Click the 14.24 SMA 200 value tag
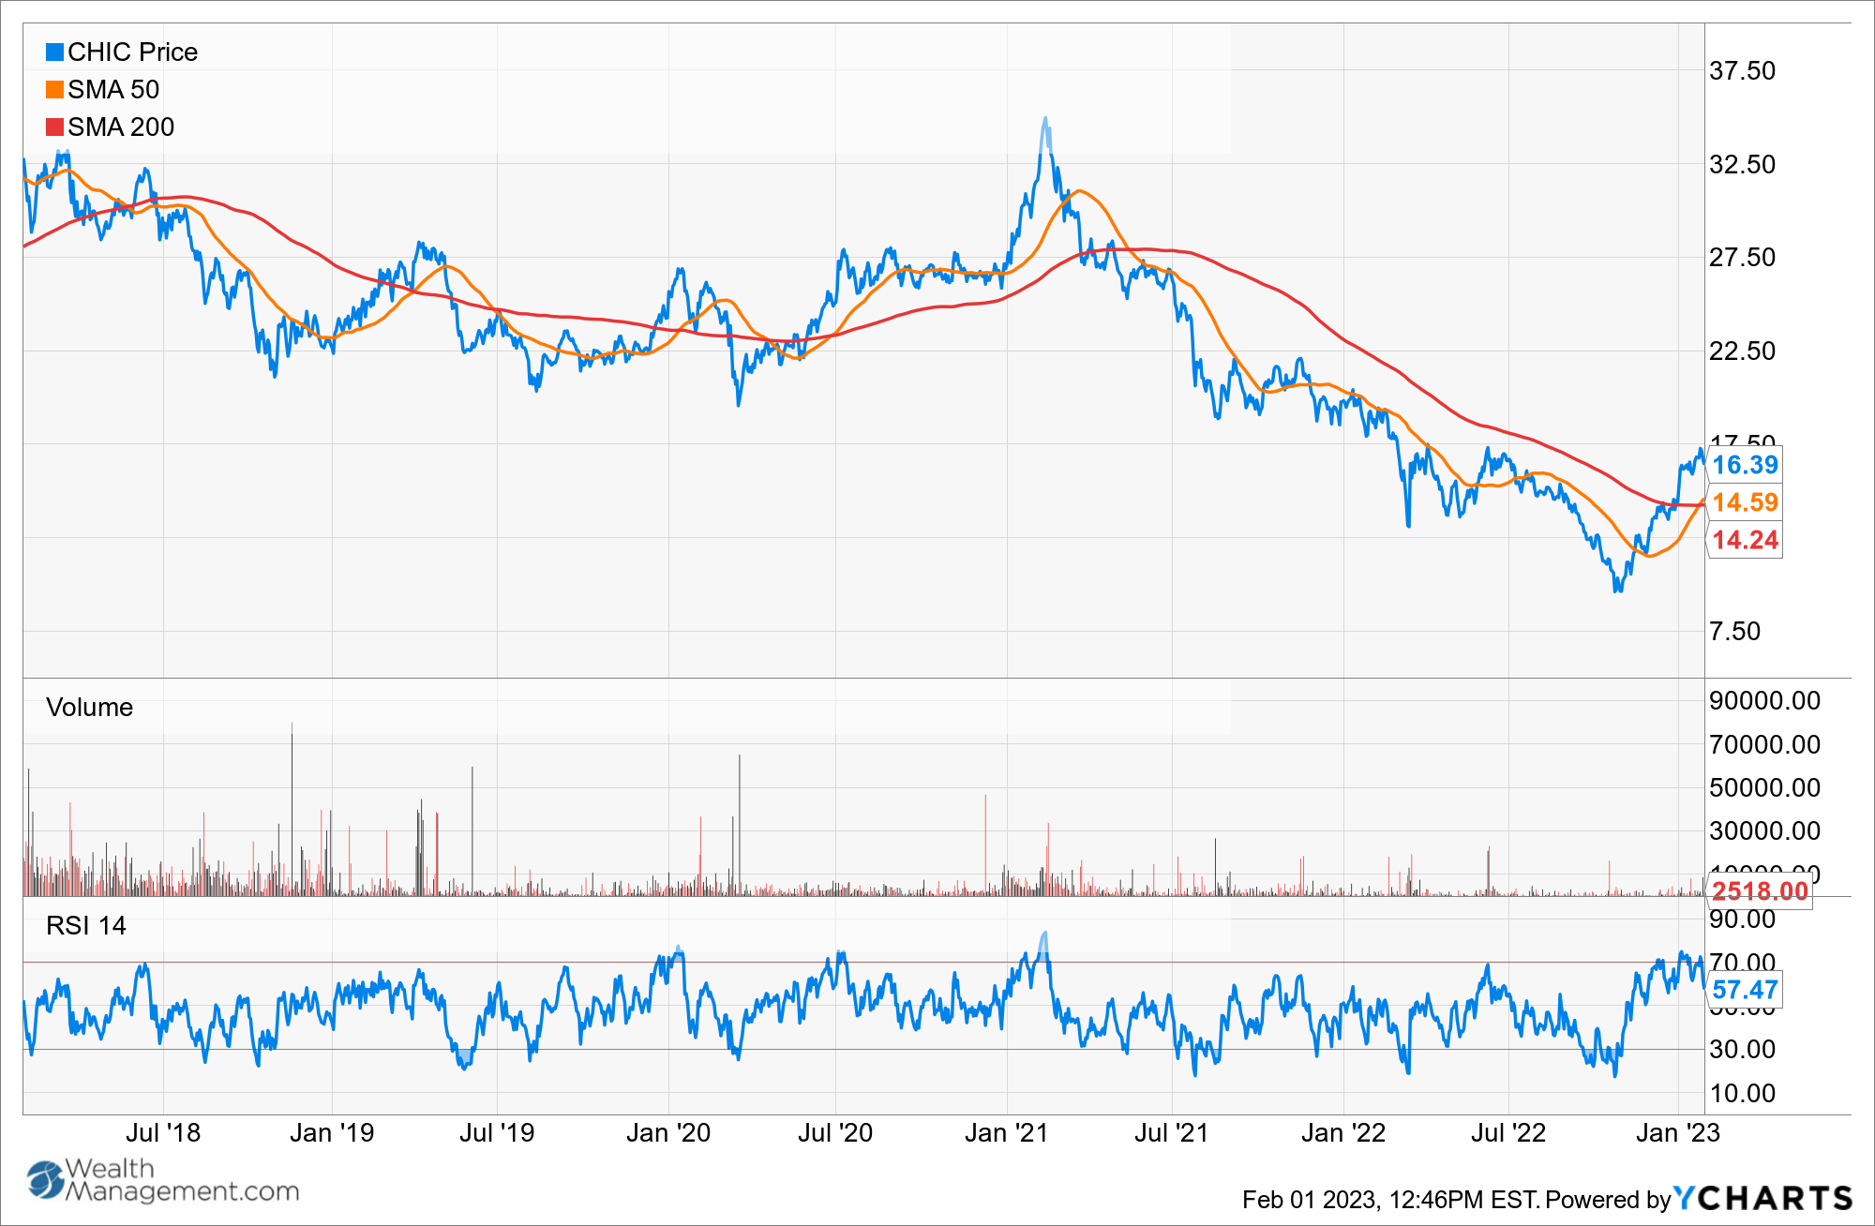 [1745, 540]
